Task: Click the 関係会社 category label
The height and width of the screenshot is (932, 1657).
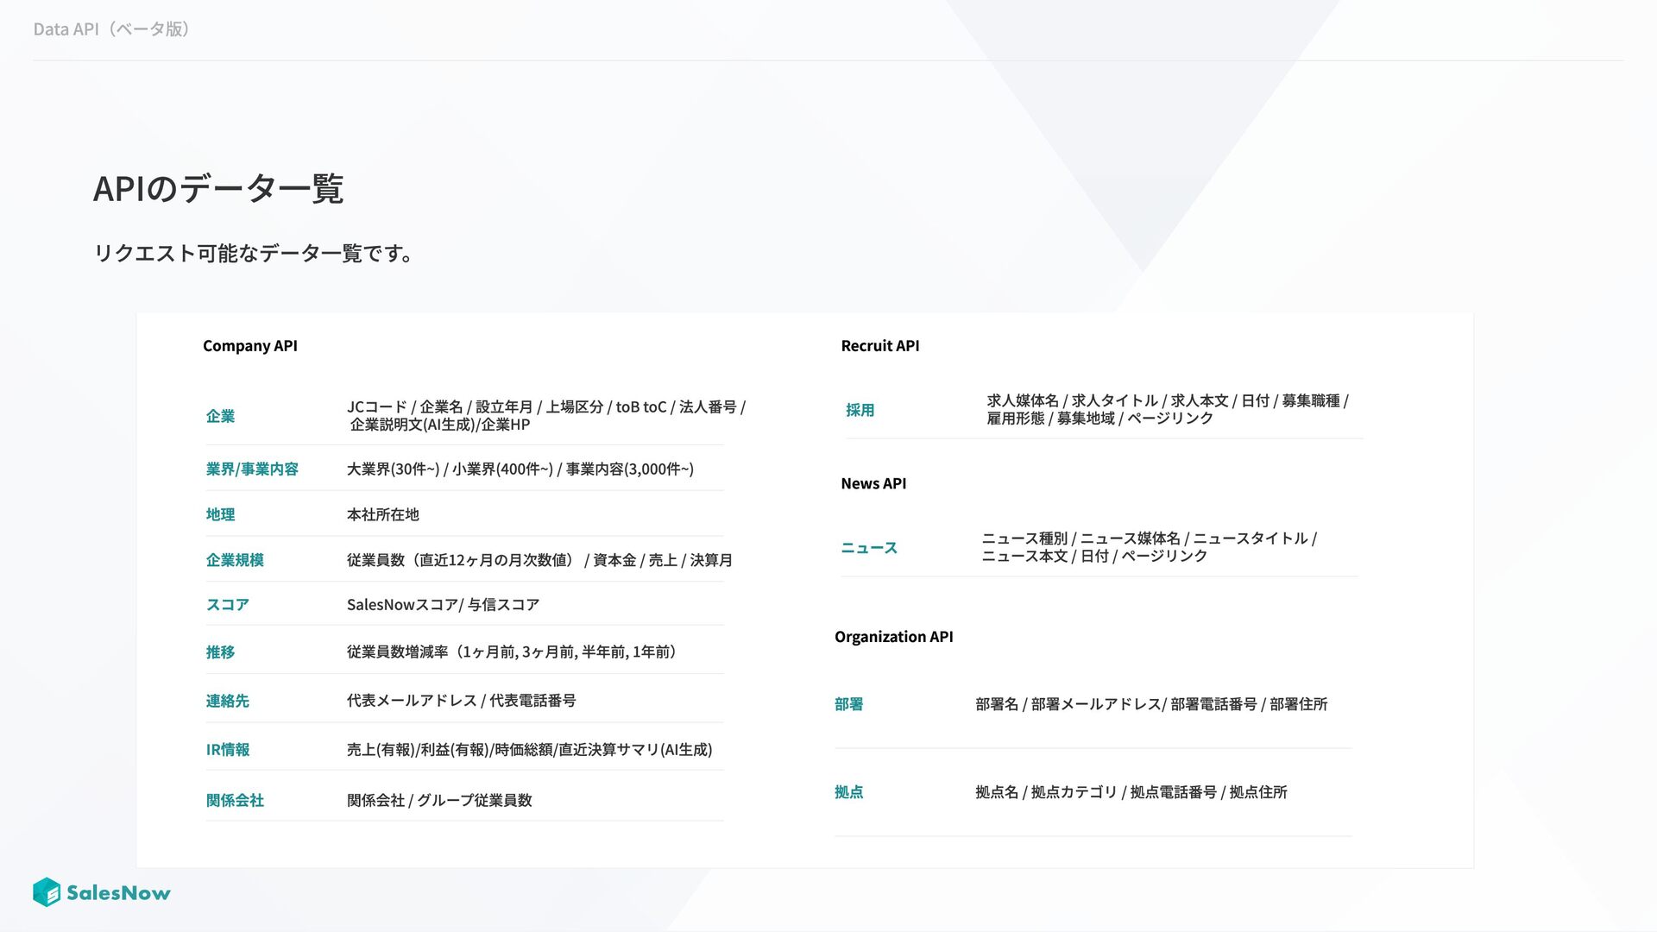Action: 235,801
